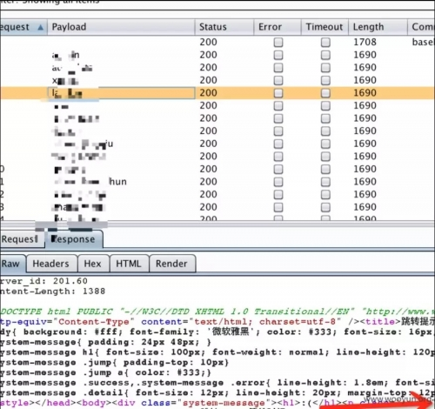Tick the Error checkbox in the 'hun' payload row
435x409 pixels.
(278, 182)
